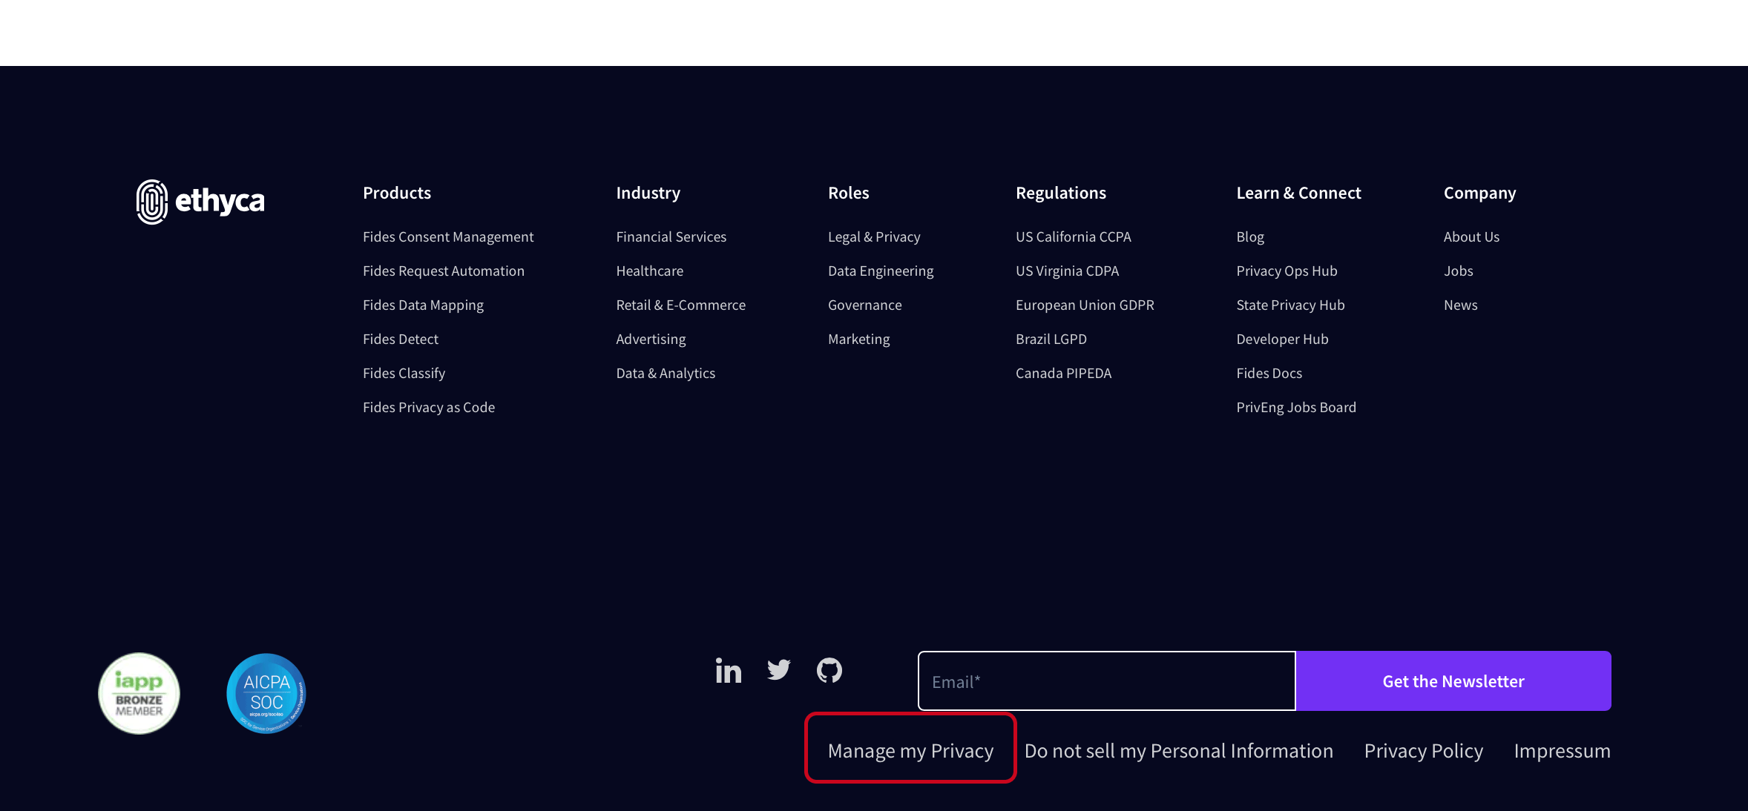Open Data & Analytics link
Viewport: 1748px width, 811px height.
666,373
